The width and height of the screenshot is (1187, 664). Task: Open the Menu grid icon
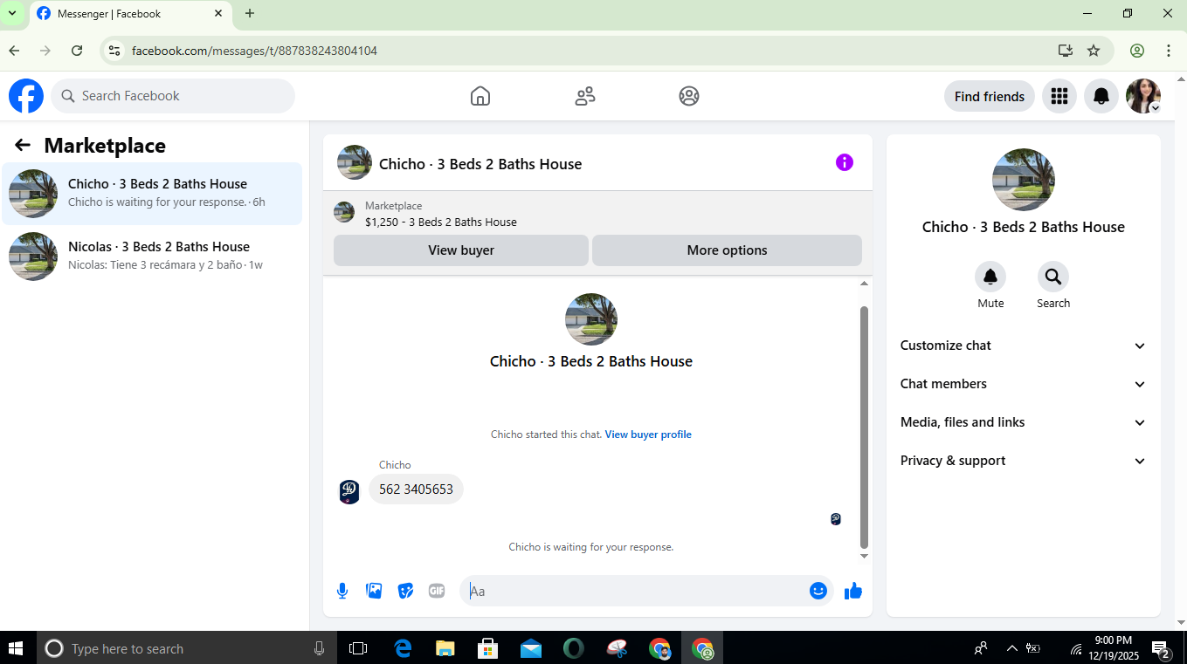point(1059,96)
